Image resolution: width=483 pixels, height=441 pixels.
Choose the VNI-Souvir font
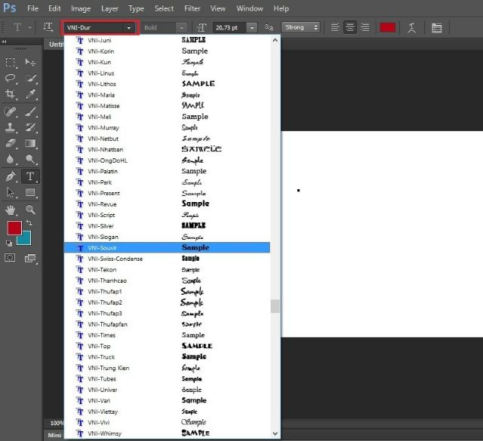(167, 248)
